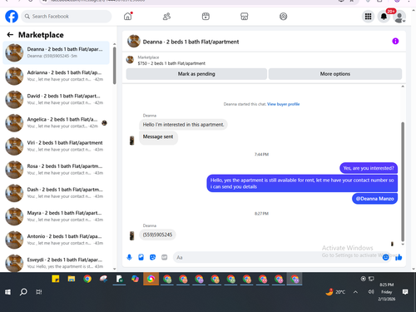The image size is (416, 312).
Task: Click the voice clip microphone icon
Action: click(129, 257)
